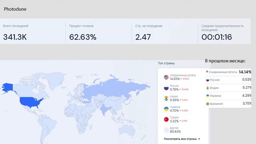Screen dimensions: 256x144
Task: Click the US flag in last month list
Action: (x=207, y=72)
